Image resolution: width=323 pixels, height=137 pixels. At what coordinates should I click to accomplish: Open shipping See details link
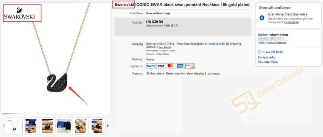(x=164, y=47)
